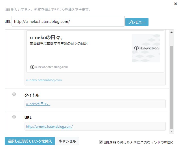The width and height of the screenshot is (179, 150).
Task: Click the Hatena icon beside u-neko.hatenablog.com
Action: click(32, 67)
